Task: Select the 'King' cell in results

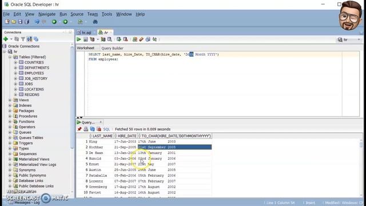Action: click(101, 141)
